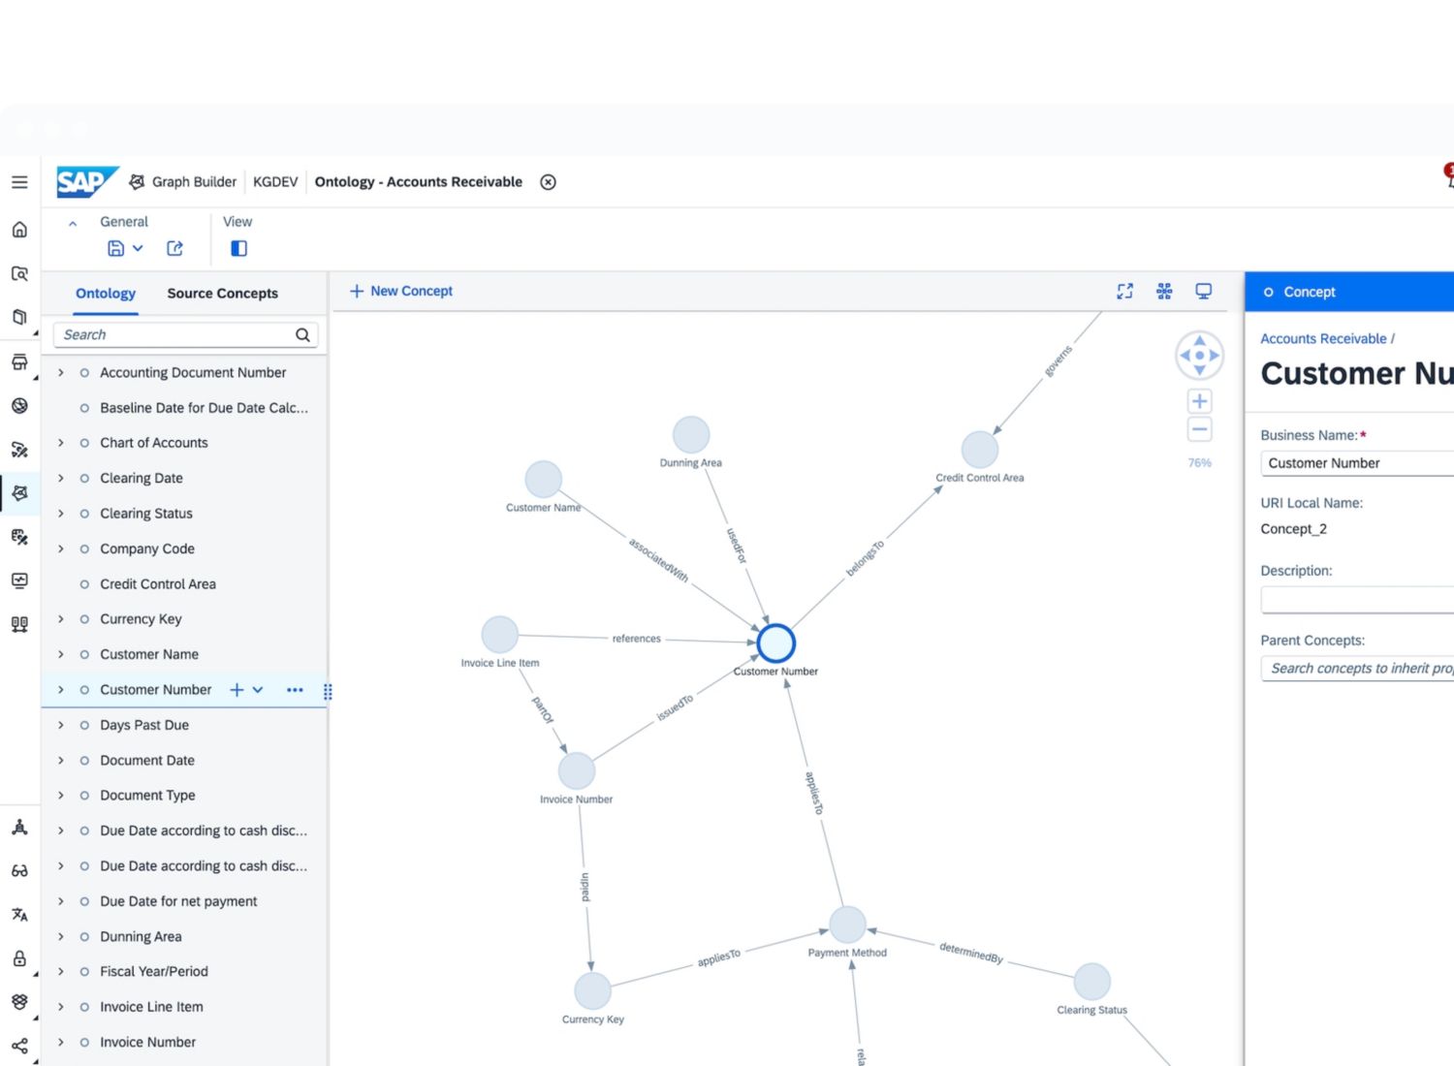Close the Ontology - Accounts Receivable tab
Screen dimensions: 1454x1066
click(x=548, y=182)
